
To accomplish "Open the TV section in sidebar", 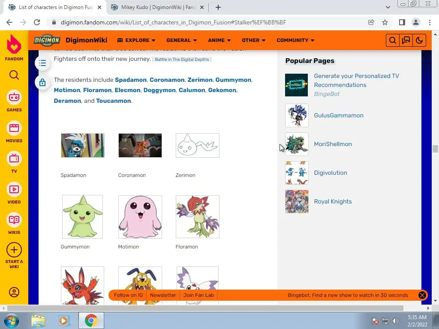I will pos(14,162).
